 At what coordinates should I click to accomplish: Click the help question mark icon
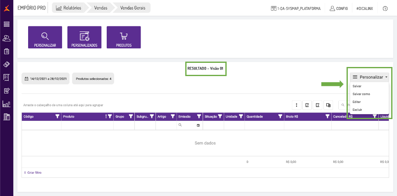pyautogui.click(x=385, y=8)
